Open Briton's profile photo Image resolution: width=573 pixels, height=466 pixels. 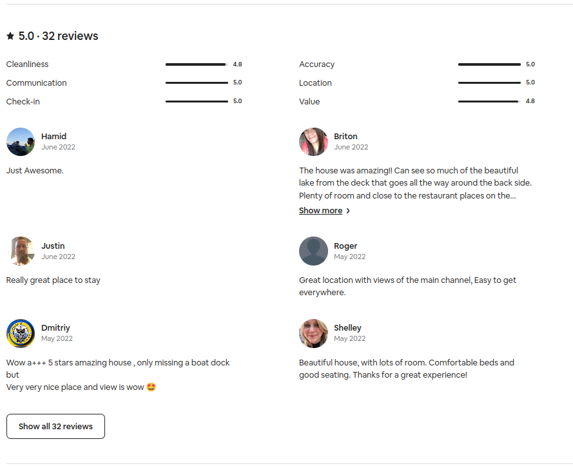click(x=313, y=142)
